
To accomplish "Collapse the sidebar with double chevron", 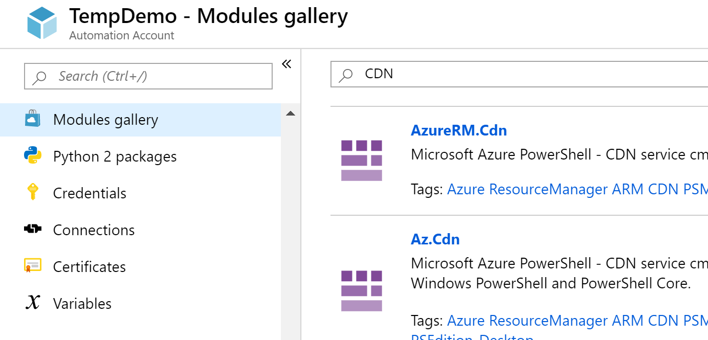I will click(x=286, y=64).
